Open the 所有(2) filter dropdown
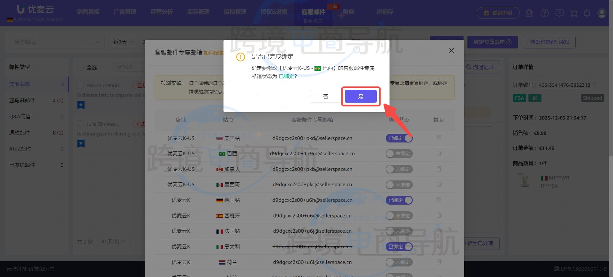Image resolution: width=613 pixels, height=277 pixels. pos(129,67)
